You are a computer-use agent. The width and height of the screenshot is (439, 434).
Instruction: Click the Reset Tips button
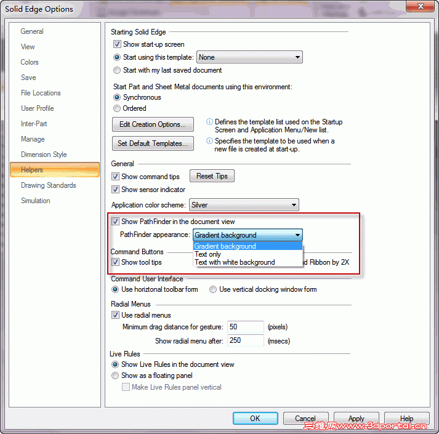point(212,176)
